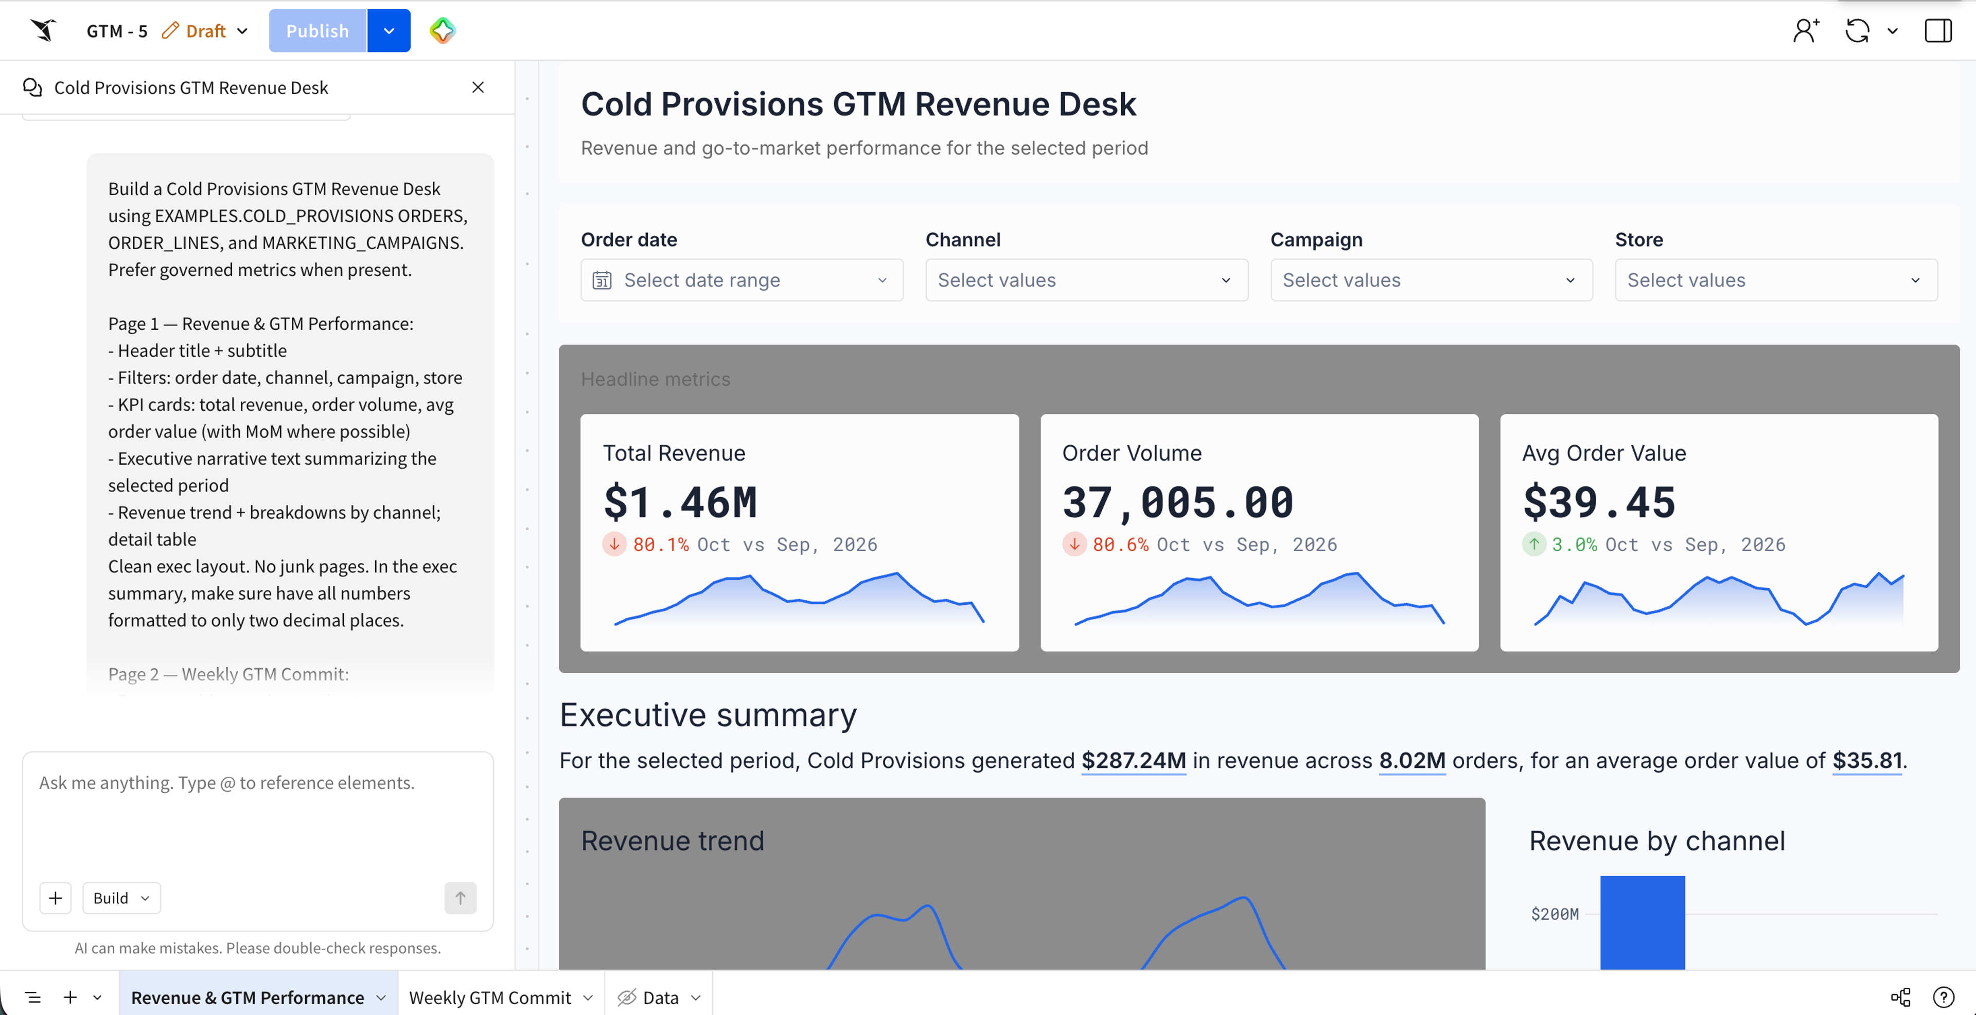This screenshot has height=1015, width=1976.
Task: Toggle the right side panel icon
Action: [x=1937, y=31]
